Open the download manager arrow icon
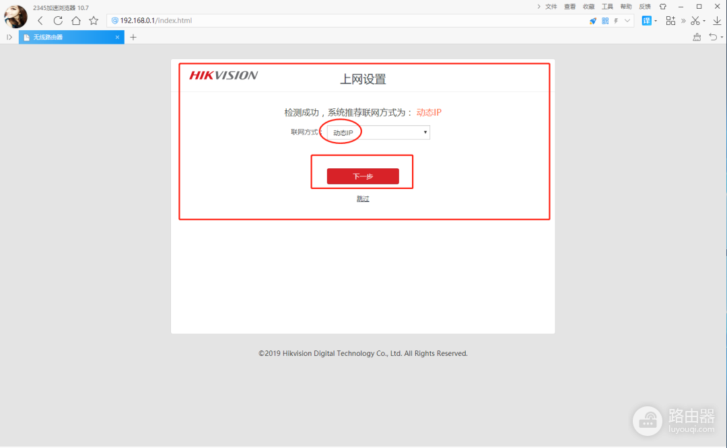The height and width of the screenshot is (448, 727). coord(718,20)
